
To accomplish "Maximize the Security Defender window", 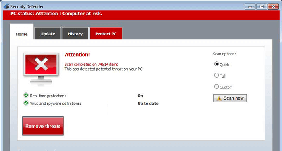I will (261, 7).
